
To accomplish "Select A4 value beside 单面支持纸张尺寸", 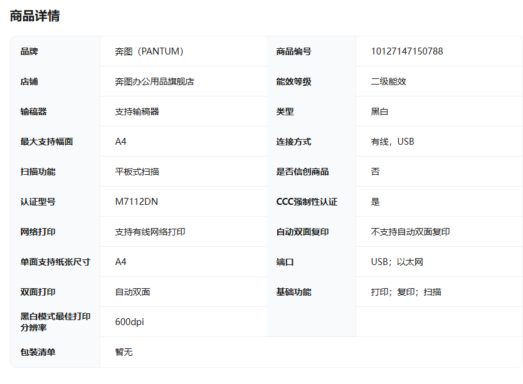I will (x=121, y=262).
